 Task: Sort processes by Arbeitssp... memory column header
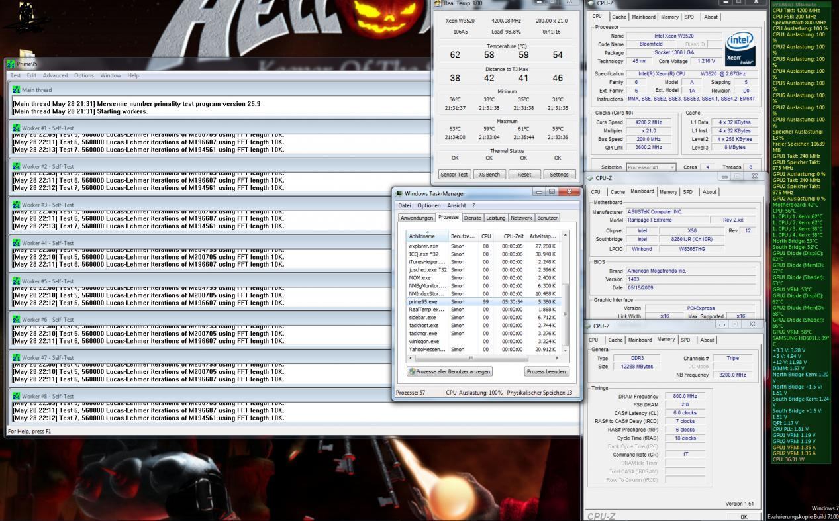coord(542,236)
